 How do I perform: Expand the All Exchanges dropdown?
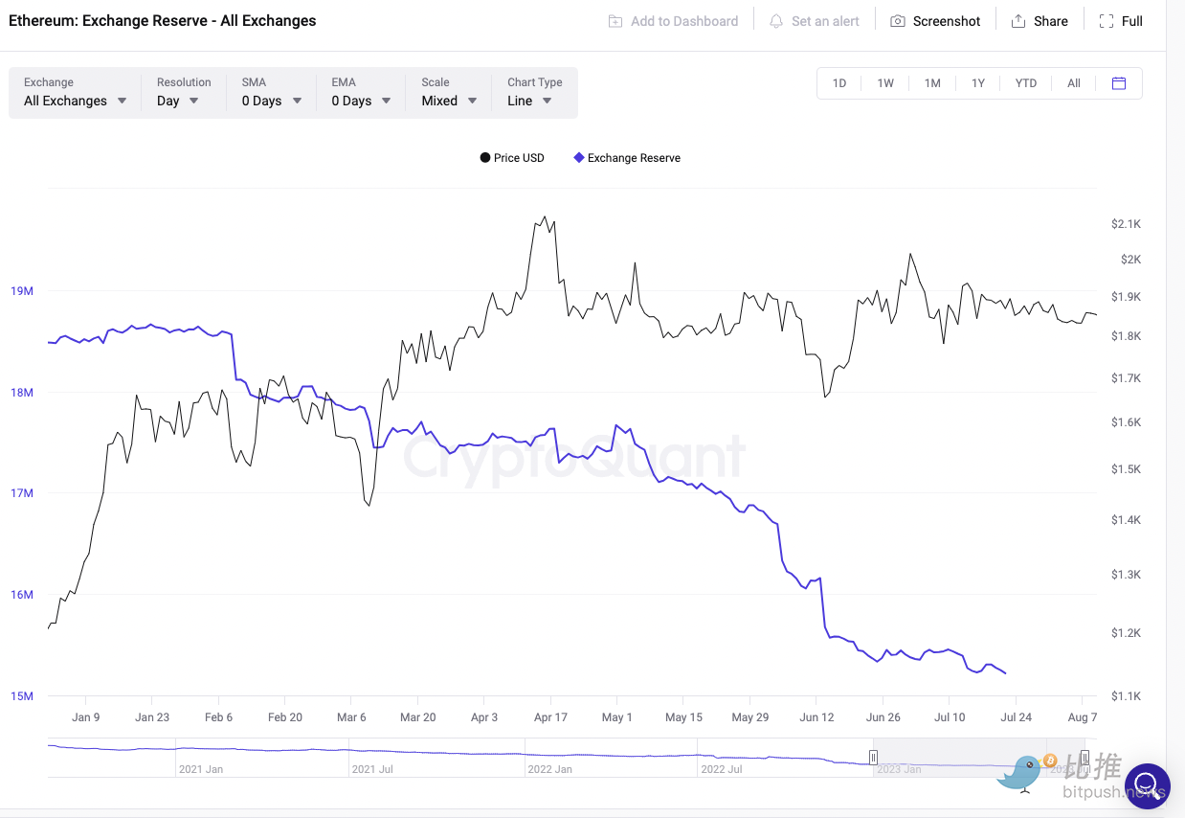point(75,101)
